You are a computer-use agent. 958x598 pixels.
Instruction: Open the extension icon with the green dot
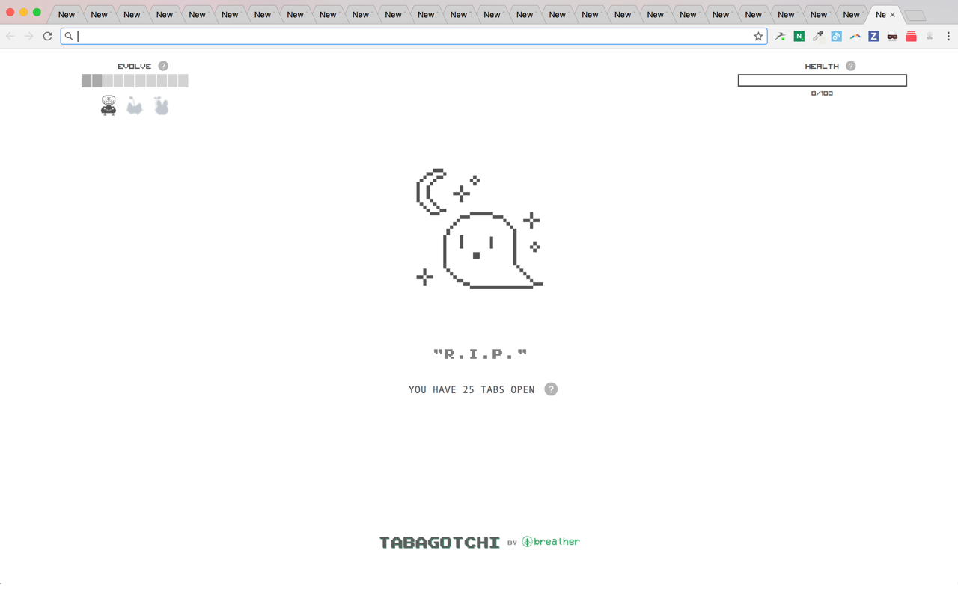pos(780,36)
